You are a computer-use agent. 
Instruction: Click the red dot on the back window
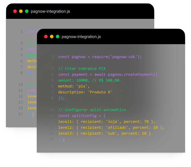[x=15, y=11]
